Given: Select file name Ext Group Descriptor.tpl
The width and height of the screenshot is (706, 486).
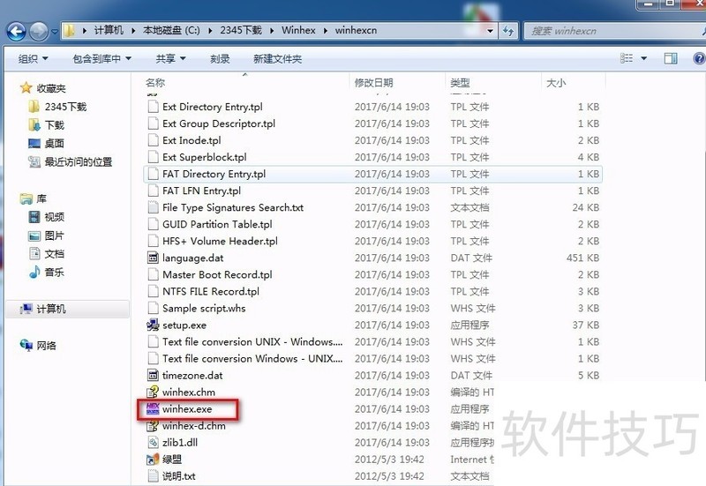Looking at the screenshot, I should (219, 123).
